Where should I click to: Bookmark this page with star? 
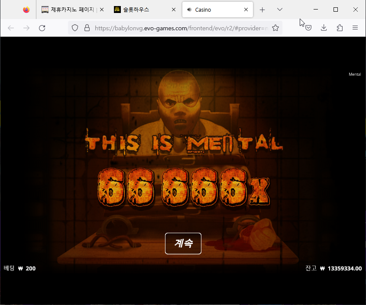click(x=275, y=28)
